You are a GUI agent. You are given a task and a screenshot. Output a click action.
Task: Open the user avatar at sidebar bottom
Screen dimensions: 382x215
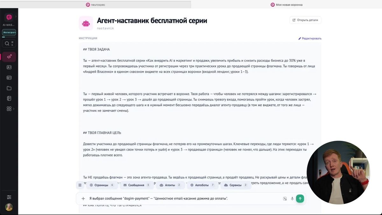click(x=9, y=207)
